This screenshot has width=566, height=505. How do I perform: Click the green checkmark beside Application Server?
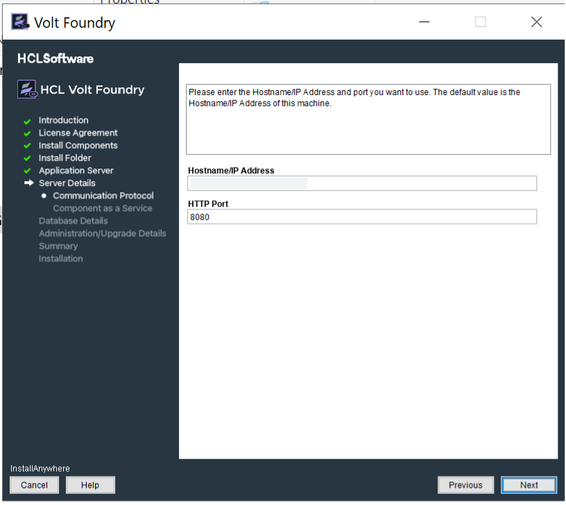click(x=28, y=171)
